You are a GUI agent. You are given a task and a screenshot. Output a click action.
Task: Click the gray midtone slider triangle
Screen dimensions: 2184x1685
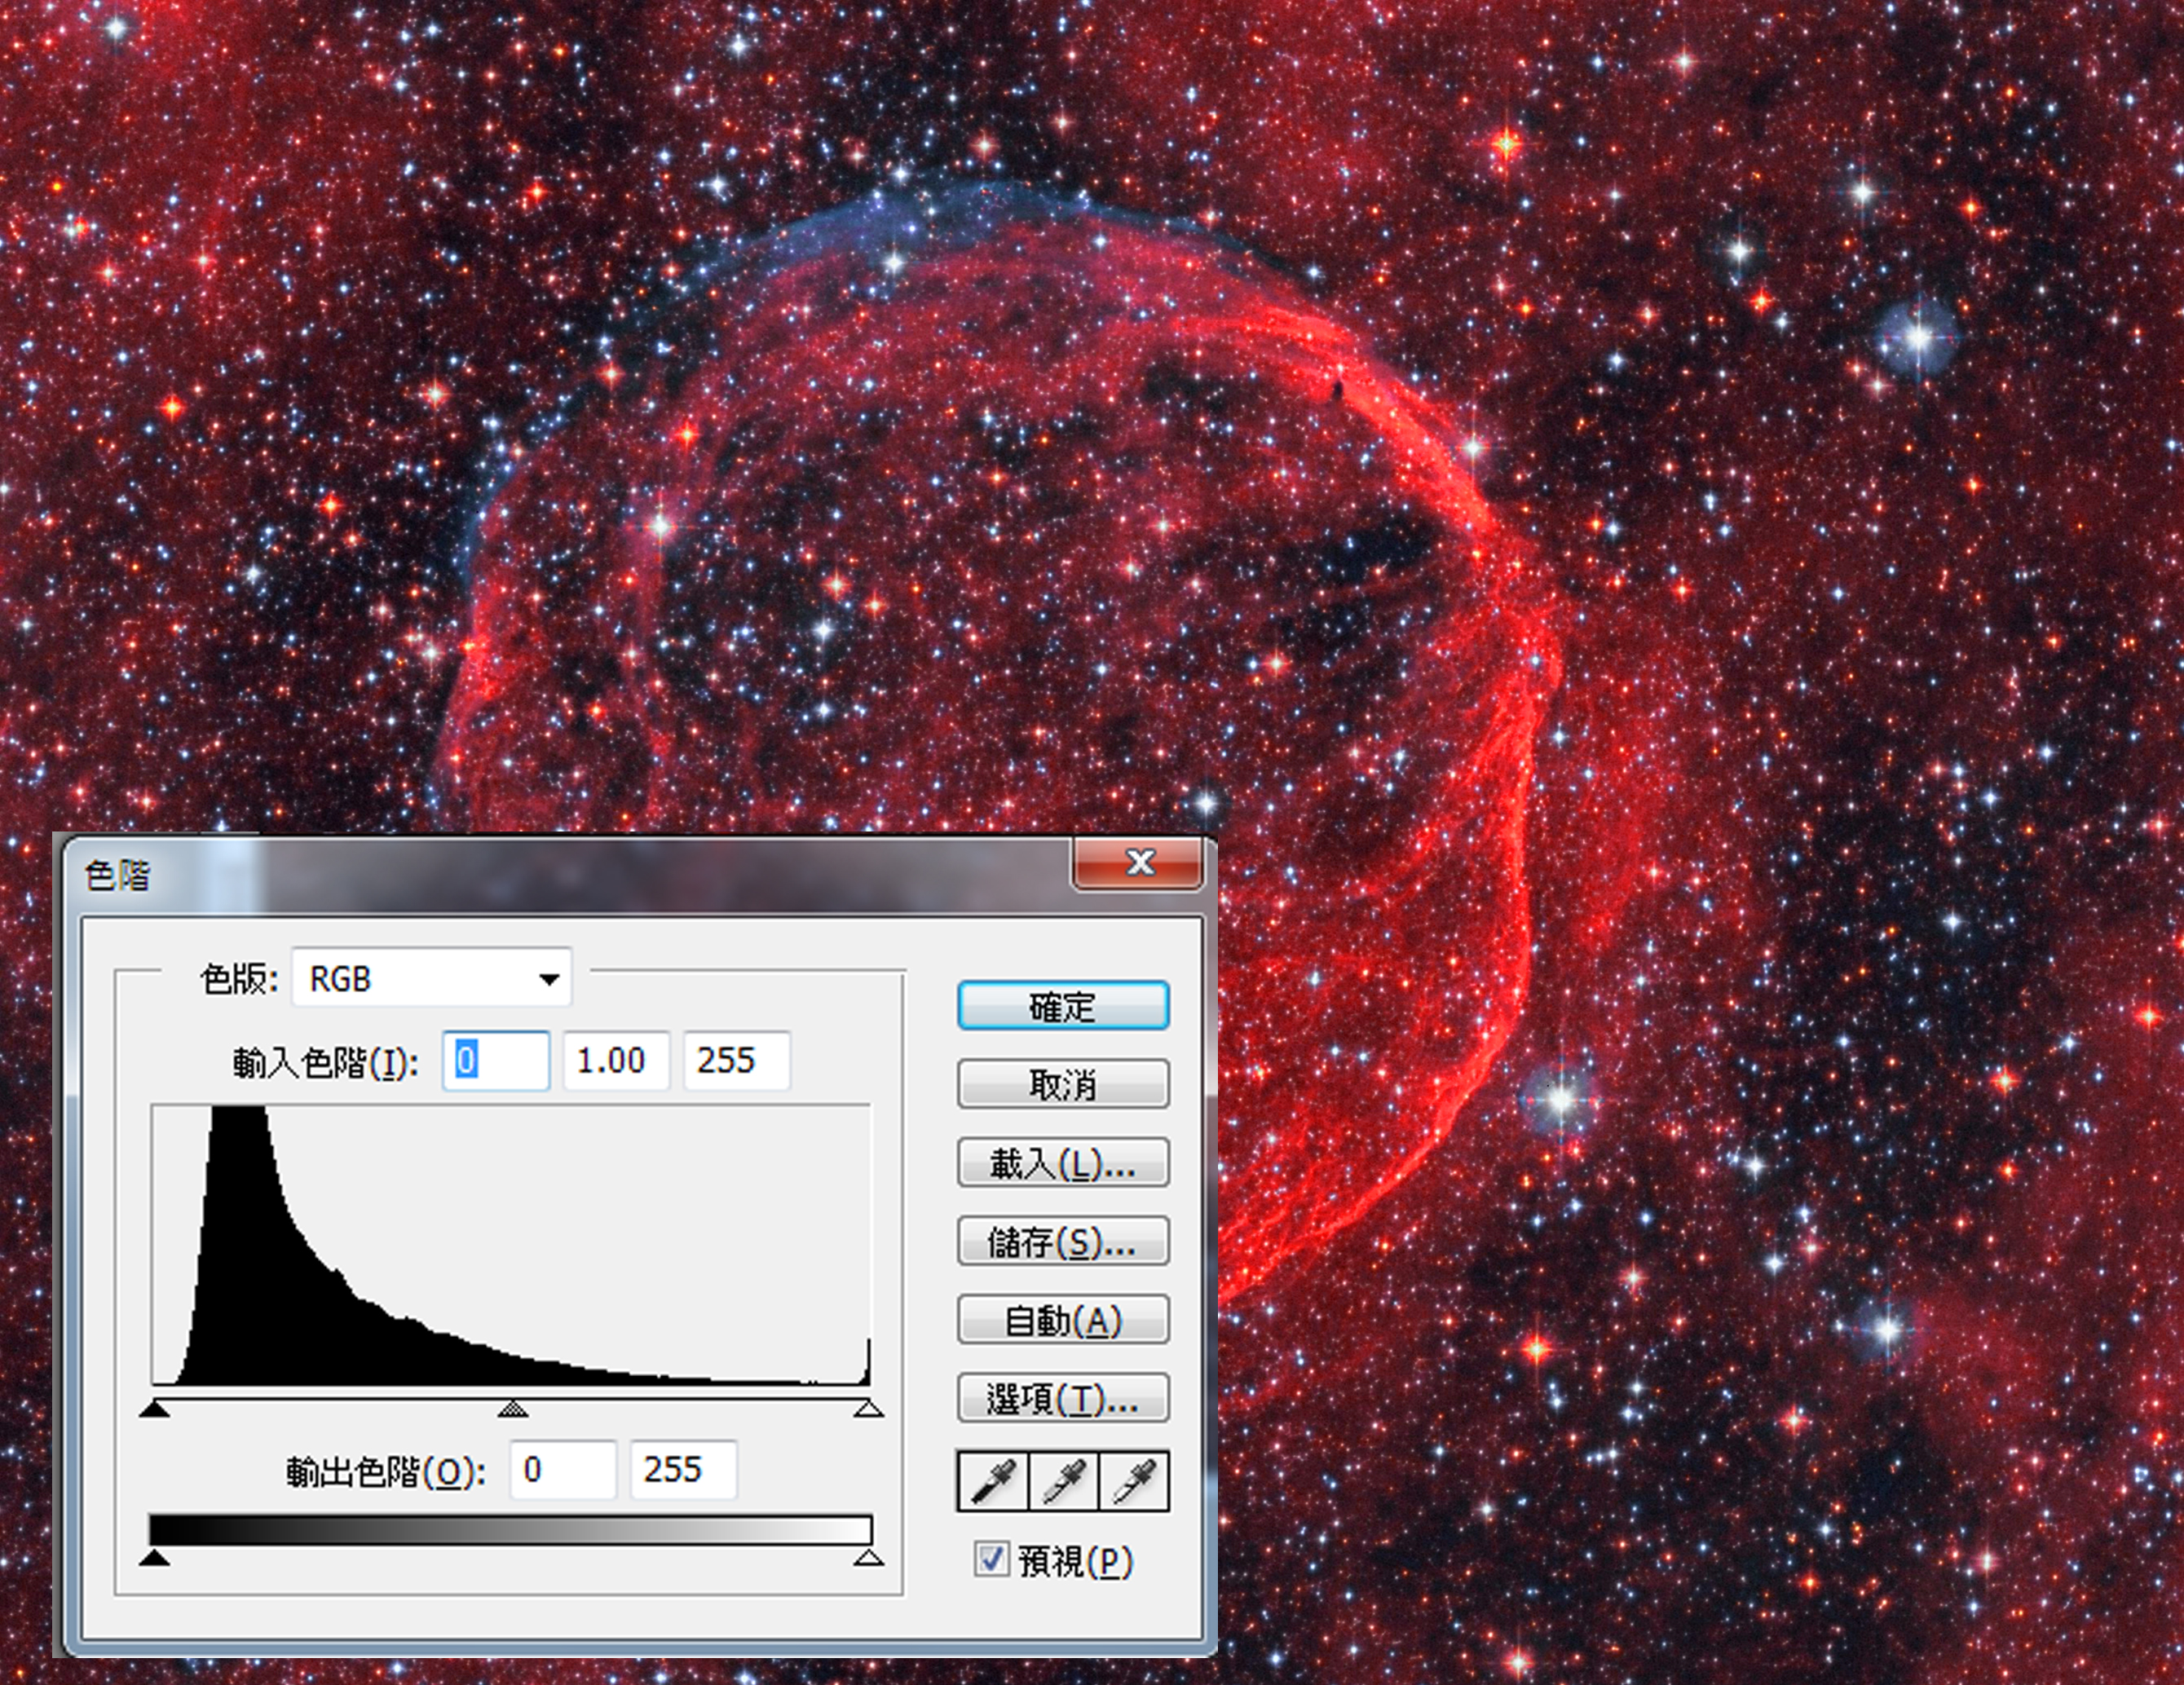coord(512,1409)
